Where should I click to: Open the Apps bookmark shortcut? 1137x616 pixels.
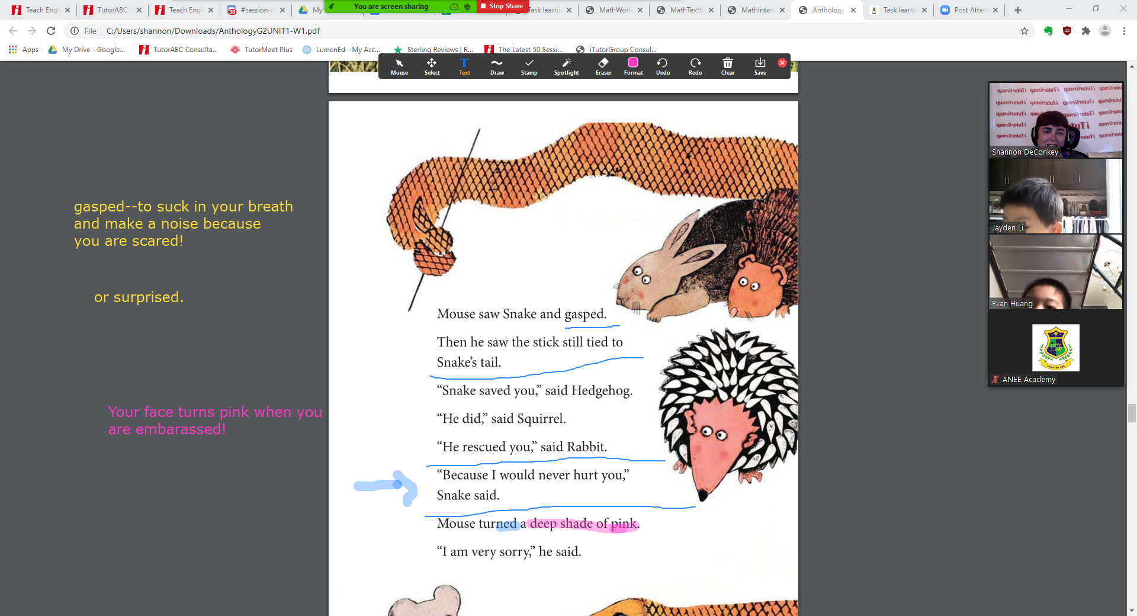pyautogui.click(x=24, y=50)
